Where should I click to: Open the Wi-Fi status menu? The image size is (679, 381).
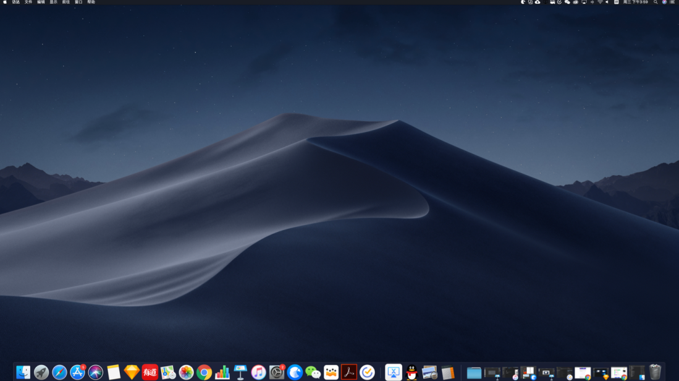click(x=599, y=2)
